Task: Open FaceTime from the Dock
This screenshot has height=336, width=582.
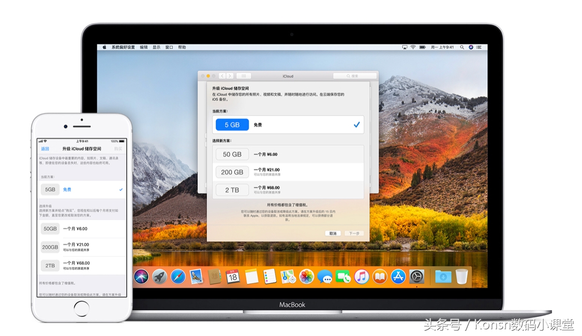Action: 343,276
